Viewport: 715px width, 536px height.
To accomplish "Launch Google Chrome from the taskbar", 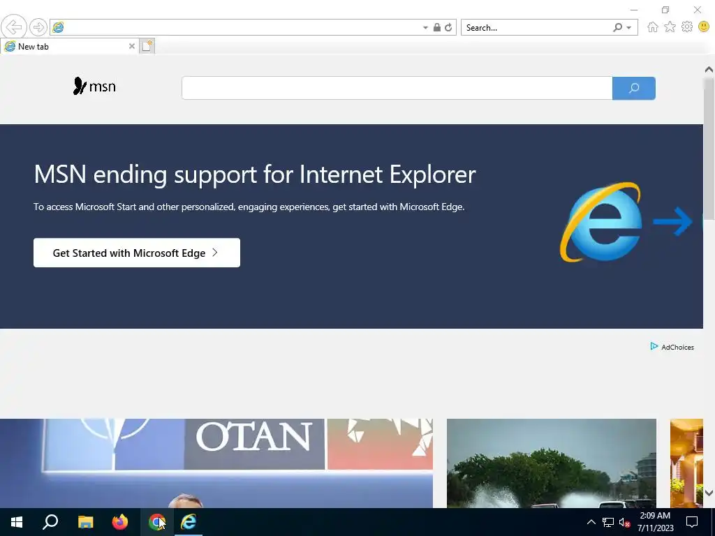I will point(156,522).
